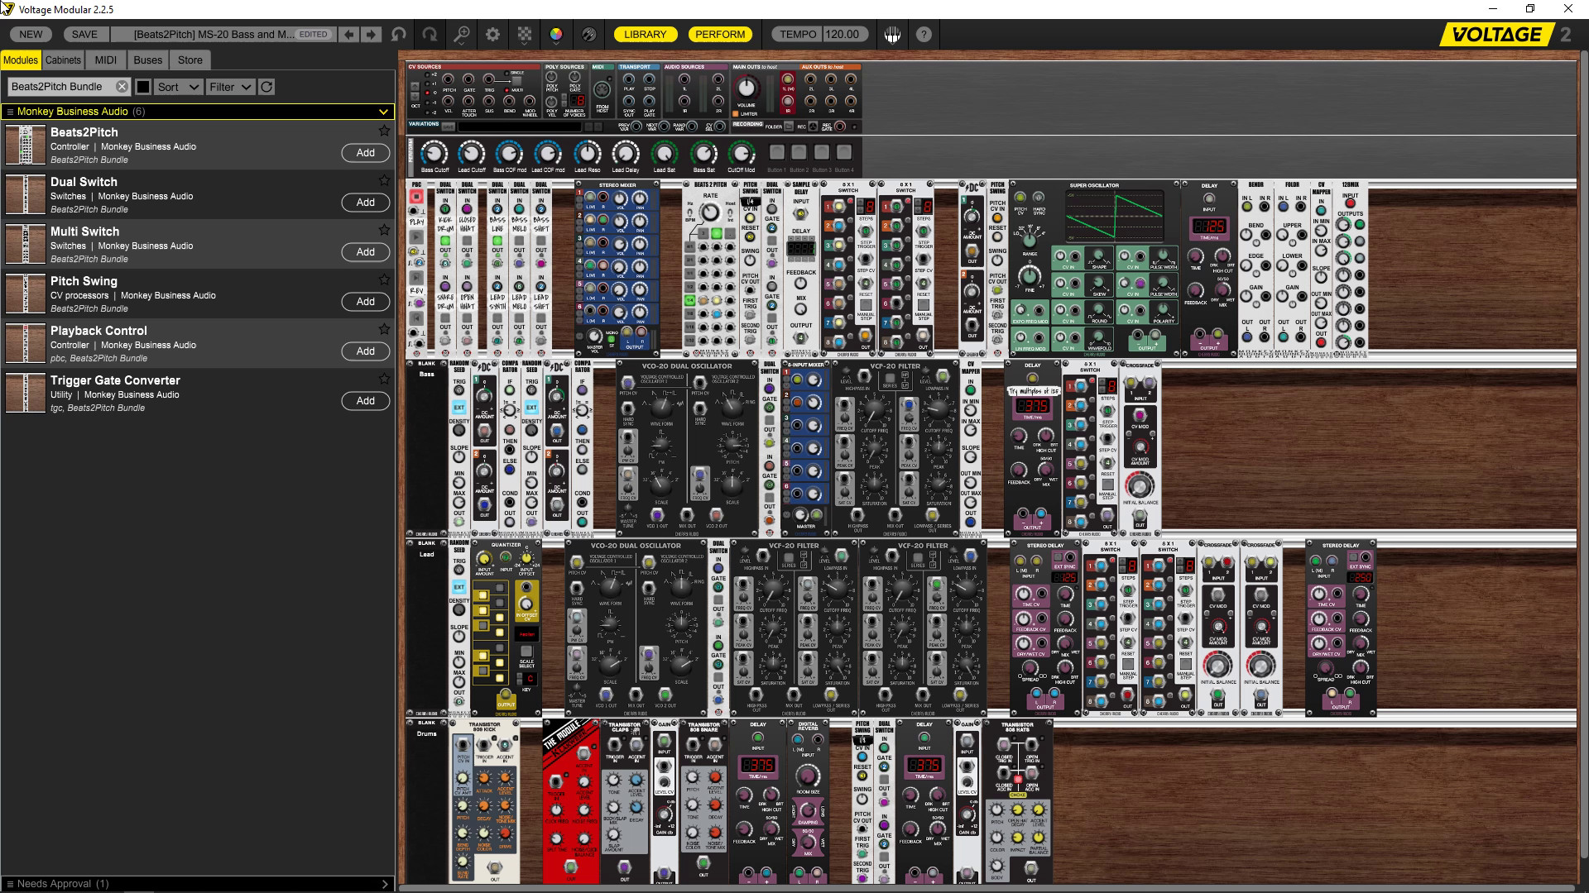Image resolution: width=1589 pixels, height=893 pixels.
Task: Toggle Perform Button 3
Action: (821, 152)
